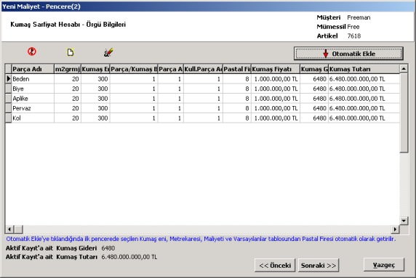Screen dimensions: 416x278
Task: Click the vertical scrollbar up arrow
Action: pos(404,69)
